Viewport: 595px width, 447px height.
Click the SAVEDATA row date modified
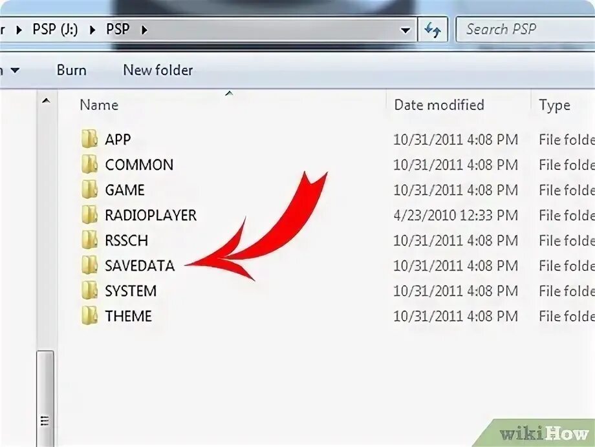456,265
